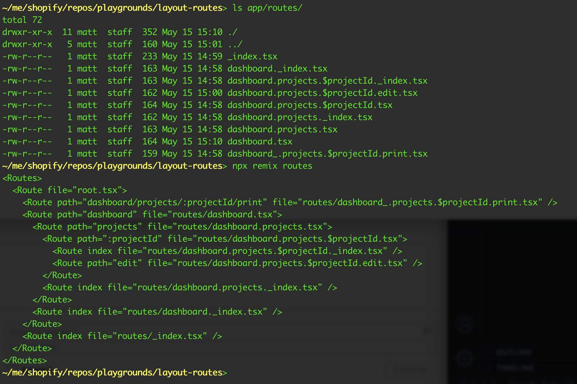This screenshot has height=384, width=577.
Task: Click the routes/_index.tsx index Route line
Action: pos(122,336)
